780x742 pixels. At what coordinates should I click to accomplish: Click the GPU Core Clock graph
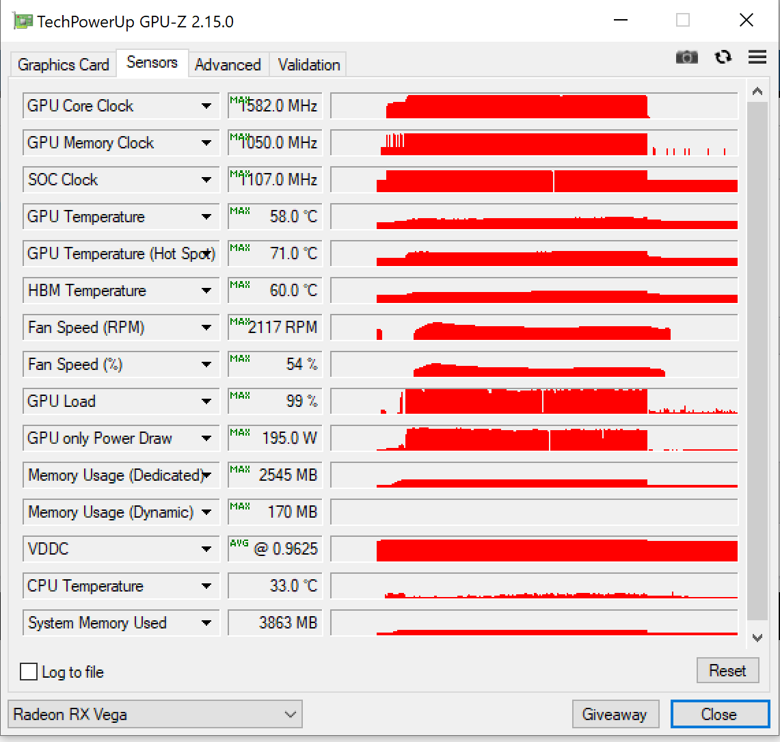[x=535, y=106]
